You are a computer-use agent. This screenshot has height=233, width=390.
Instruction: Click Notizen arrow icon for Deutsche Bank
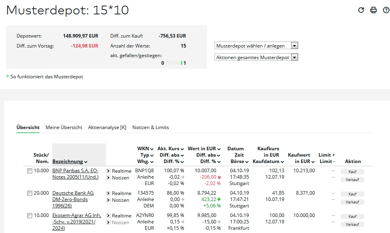pos(108,200)
